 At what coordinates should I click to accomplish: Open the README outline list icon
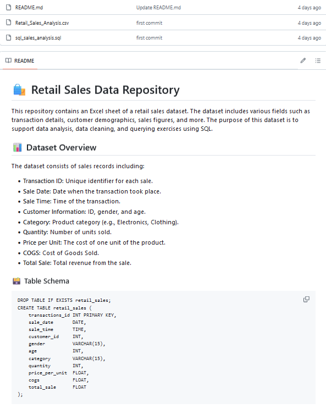coord(318,60)
